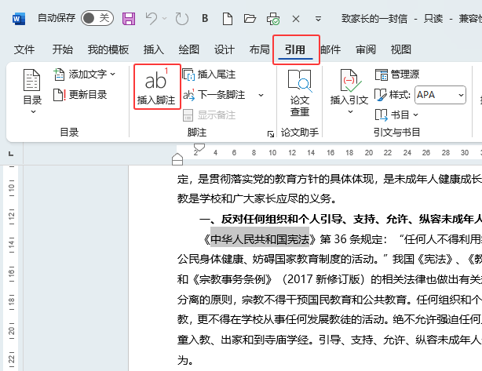
Task: Open the 目录 table of contents dropdown
Action: [32, 92]
